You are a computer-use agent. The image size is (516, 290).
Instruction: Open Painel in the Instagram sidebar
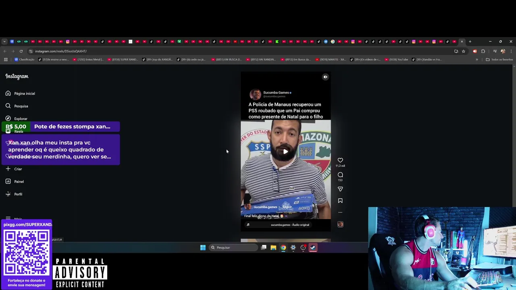click(15, 182)
